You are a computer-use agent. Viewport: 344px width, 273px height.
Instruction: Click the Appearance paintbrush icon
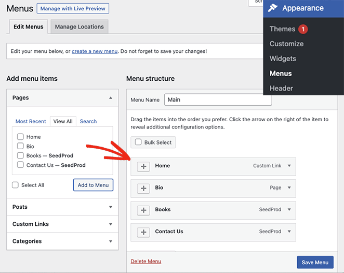coord(273,8)
